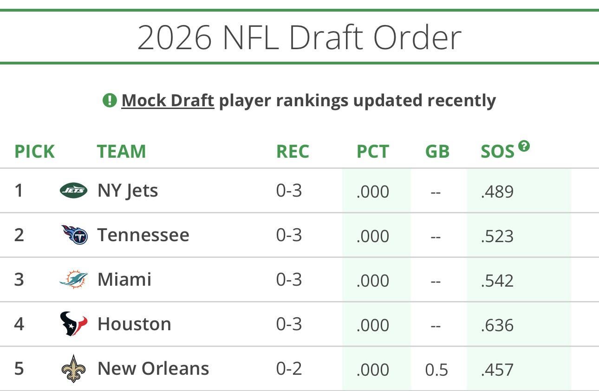The height and width of the screenshot is (391, 599).
Task: Sort table by the REC column header
Action: point(293,151)
